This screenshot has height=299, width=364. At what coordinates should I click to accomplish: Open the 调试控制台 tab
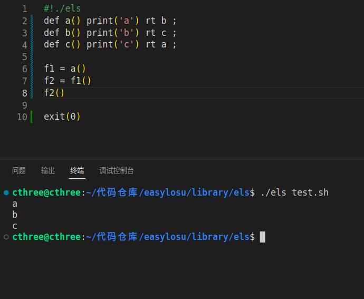click(x=117, y=171)
